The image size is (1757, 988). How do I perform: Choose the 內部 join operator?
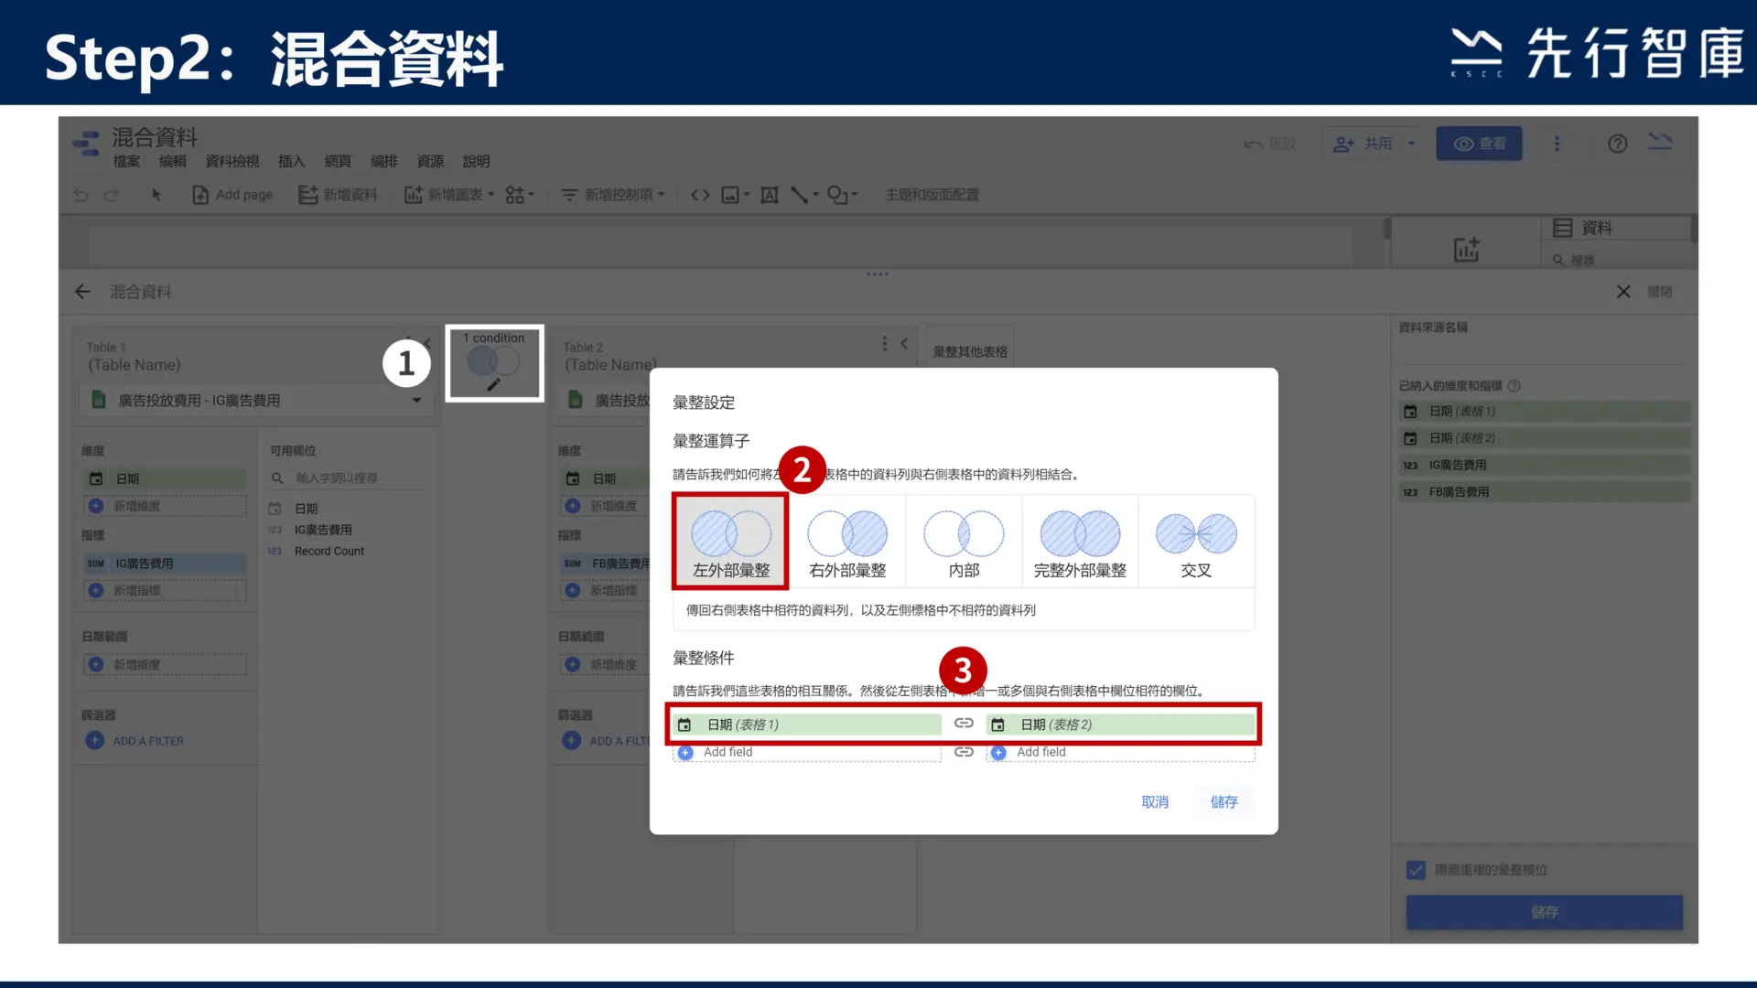tap(964, 541)
